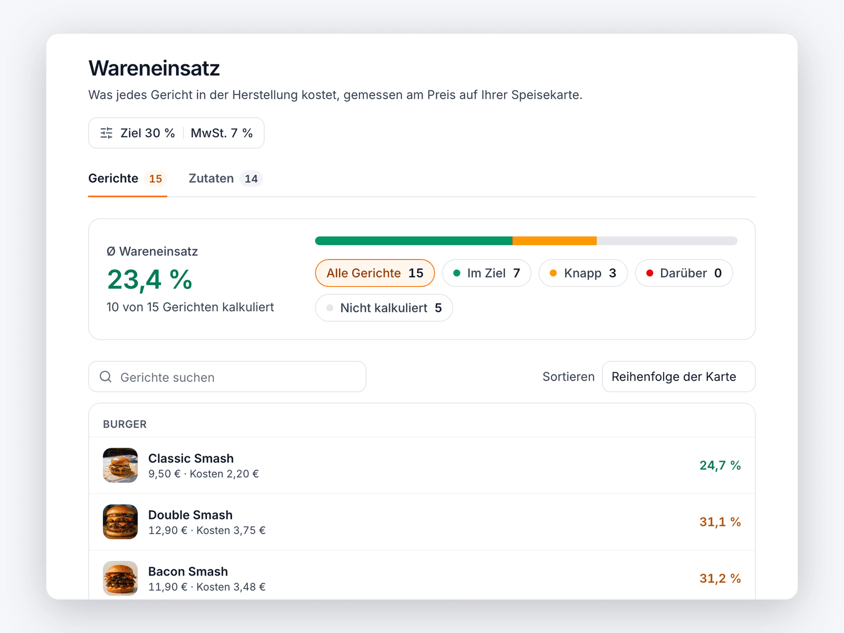Click the 10 von 15 Gerichten kalkuliert text
The width and height of the screenshot is (844, 633).
190,307
